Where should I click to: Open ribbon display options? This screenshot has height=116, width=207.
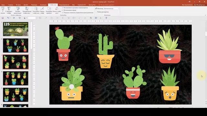click(x=190, y=2)
